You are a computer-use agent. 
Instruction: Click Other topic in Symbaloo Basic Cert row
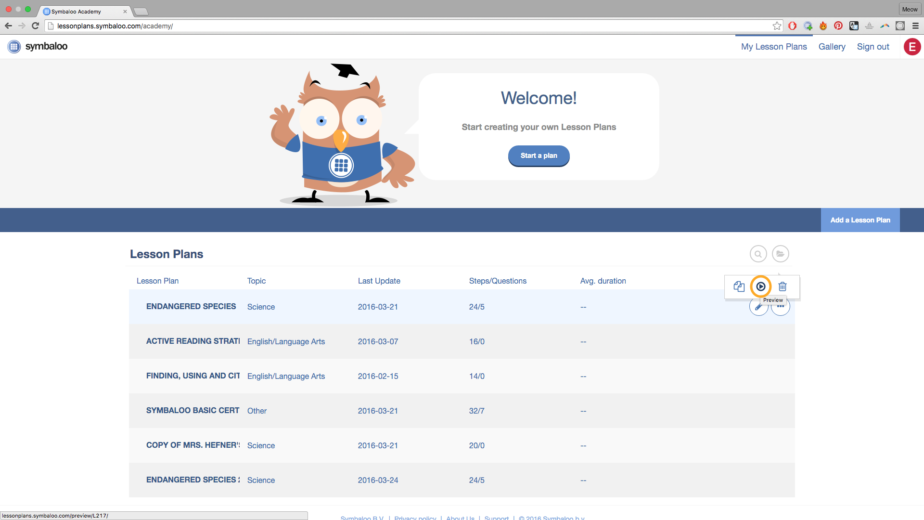257,411
